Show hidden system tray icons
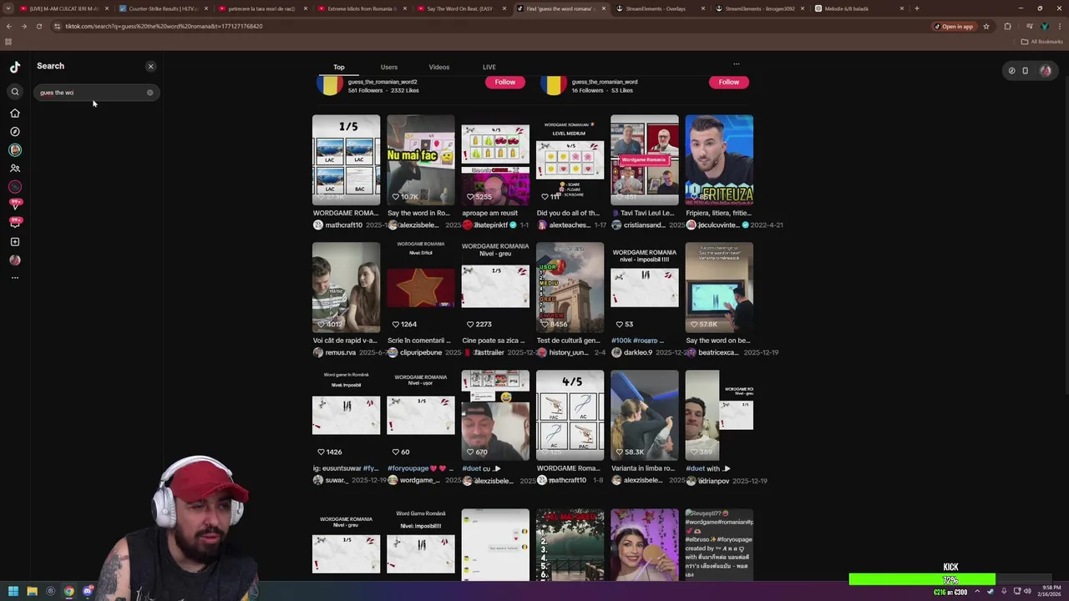 click(977, 592)
